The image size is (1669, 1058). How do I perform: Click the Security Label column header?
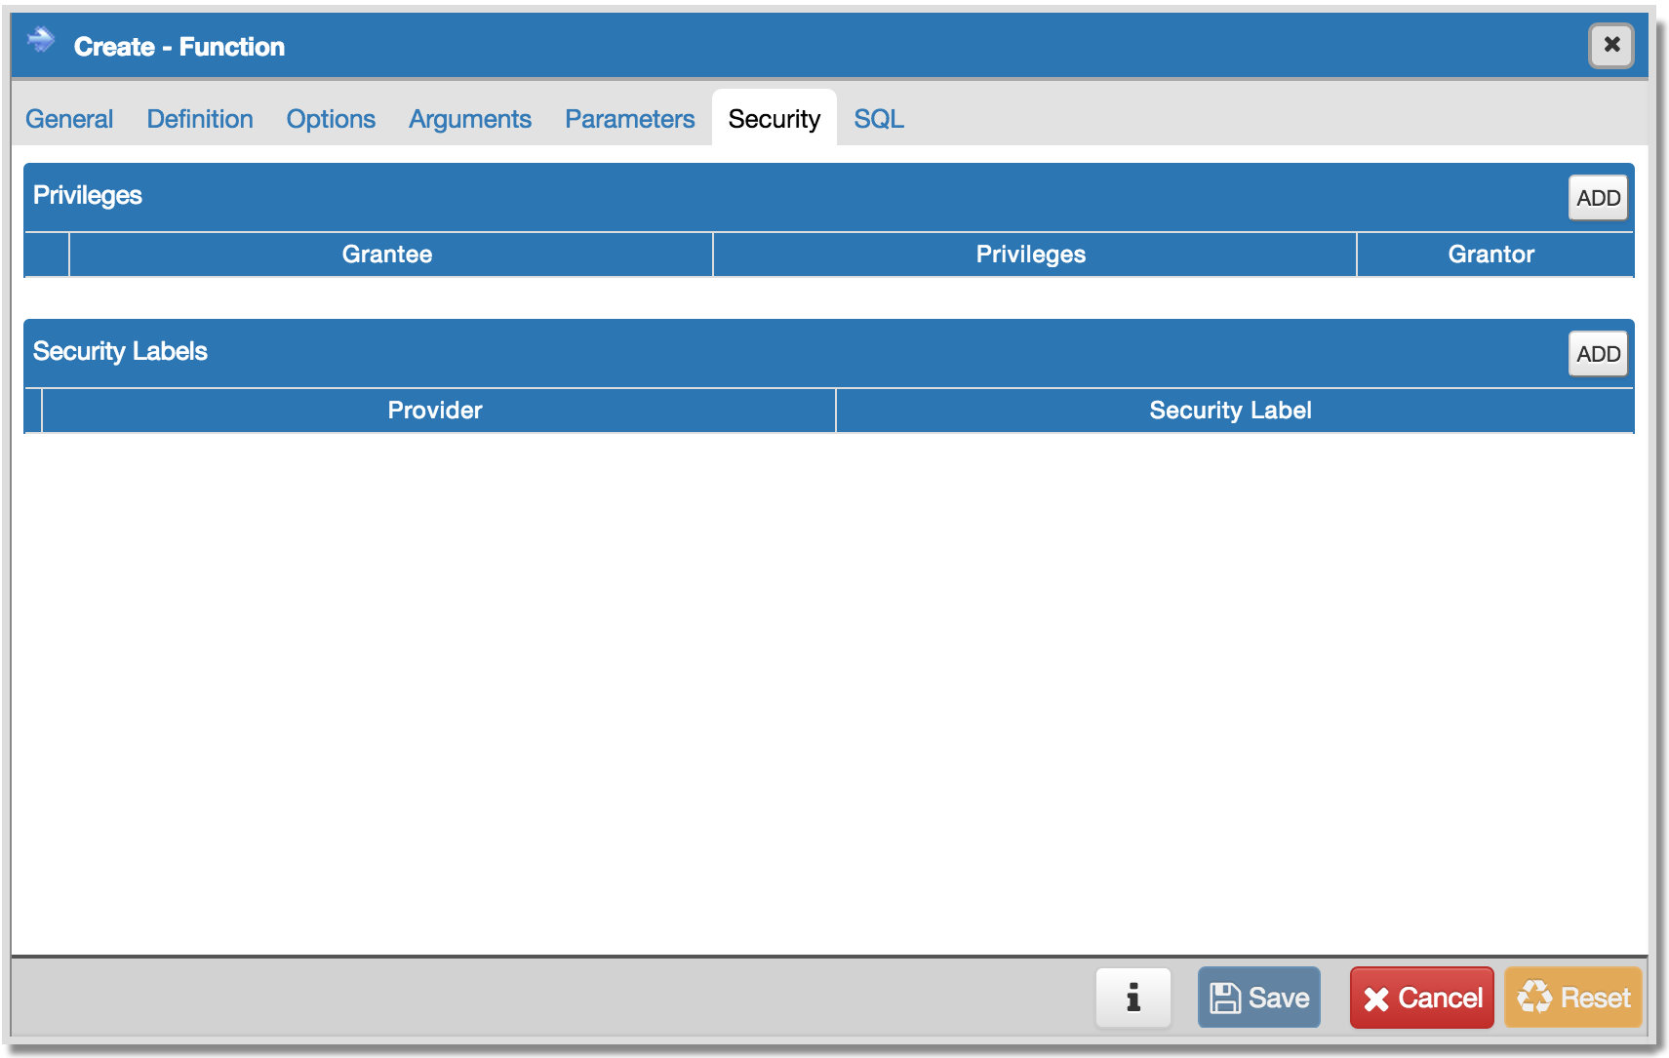(x=1230, y=411)
